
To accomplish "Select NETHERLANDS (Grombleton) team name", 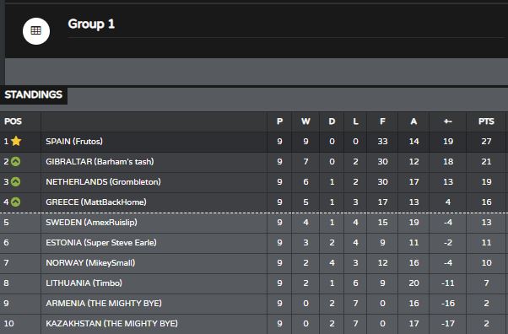I will [x=103, y=182].
